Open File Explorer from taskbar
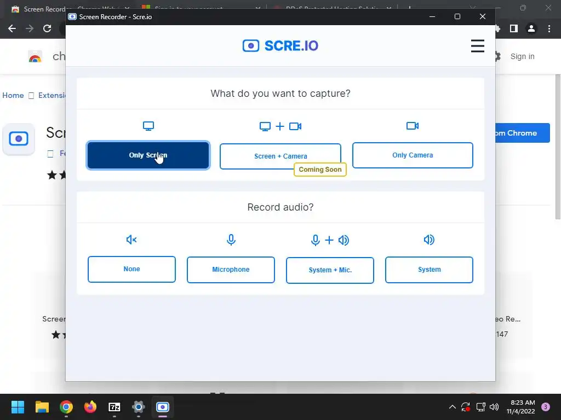 [x=42, y=407]
